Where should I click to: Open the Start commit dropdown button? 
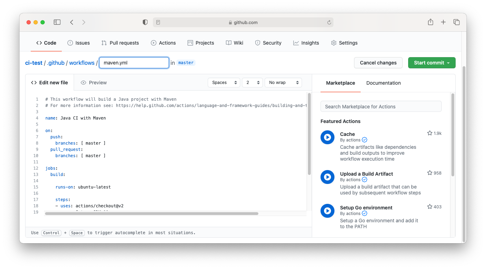click(x=432, y=63)
